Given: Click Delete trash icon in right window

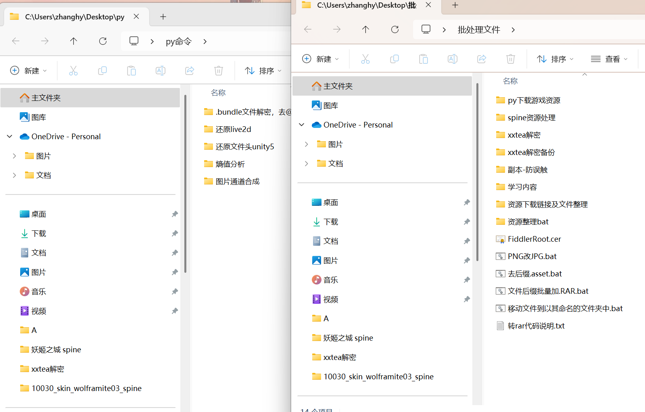Looking at the screenshot, I should point(511,59).
